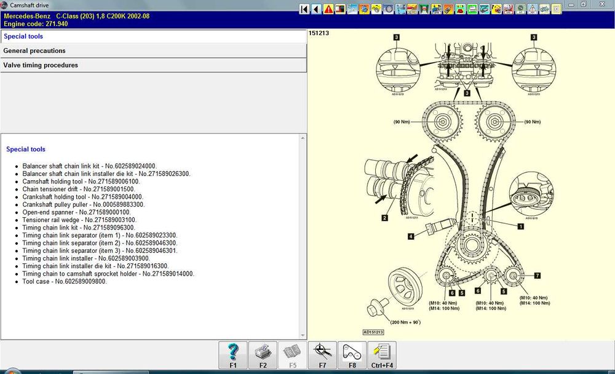Click the Special tools heading in text panel

25,149
